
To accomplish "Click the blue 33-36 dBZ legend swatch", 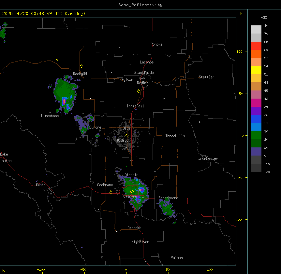I will pyautogui.click(x=256, y=119).
